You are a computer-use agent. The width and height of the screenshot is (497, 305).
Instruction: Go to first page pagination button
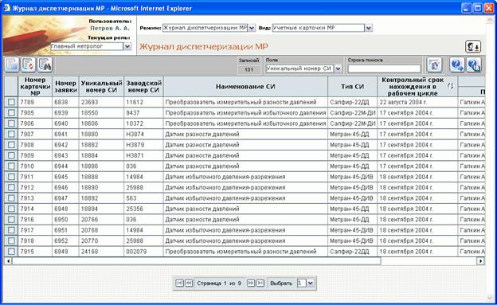(179, 283)
